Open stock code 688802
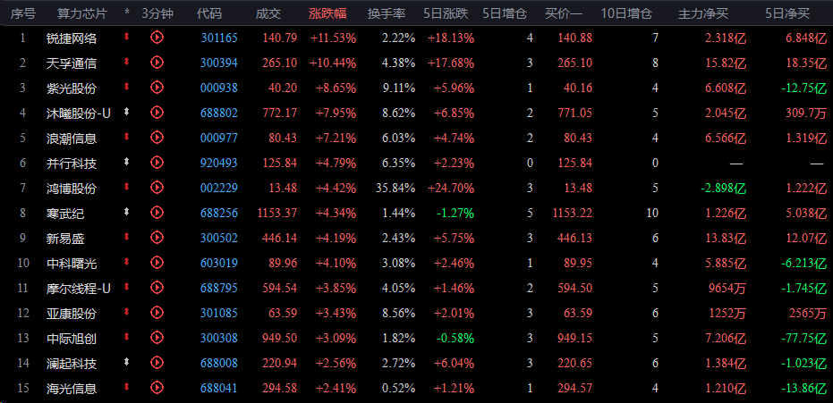The image size is (833, 403). click(x=219, y=113)
